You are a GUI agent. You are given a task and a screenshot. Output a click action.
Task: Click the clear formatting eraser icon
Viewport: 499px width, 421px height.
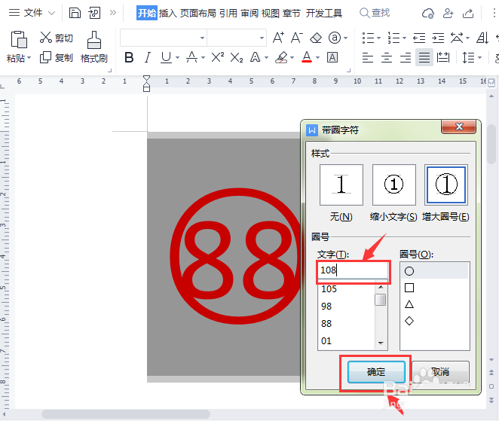[x=316, y=38]
